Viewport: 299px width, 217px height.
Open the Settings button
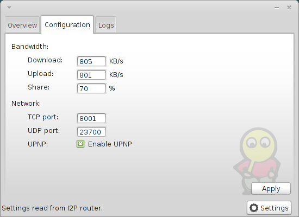(x=269, y=208)
